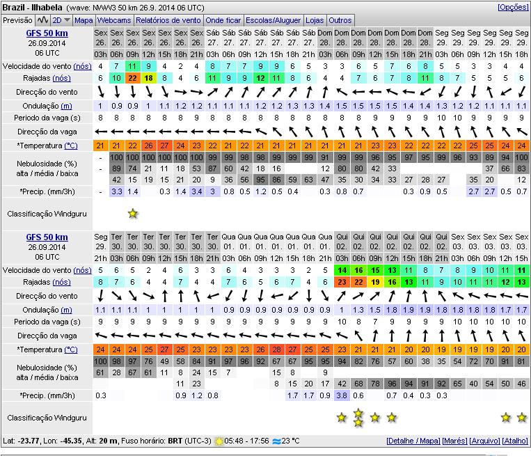Screen dimensions: 531x456
Task: Click nós link in lower Rajadas row
Action: (61, 282)
